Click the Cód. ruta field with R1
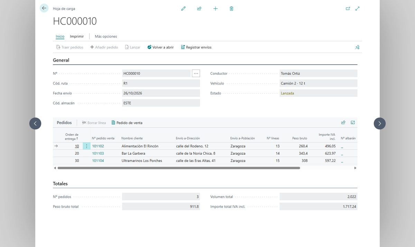The width and height of the screenshot is (415, 247). tap(161, 83)
